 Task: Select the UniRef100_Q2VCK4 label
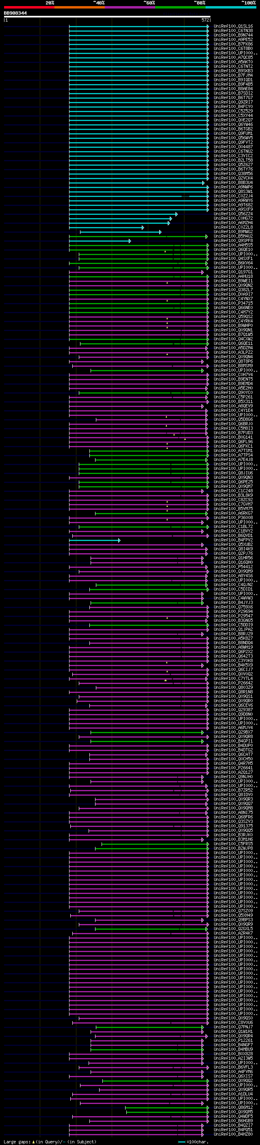pyautogui.click(x=233, y=178)
